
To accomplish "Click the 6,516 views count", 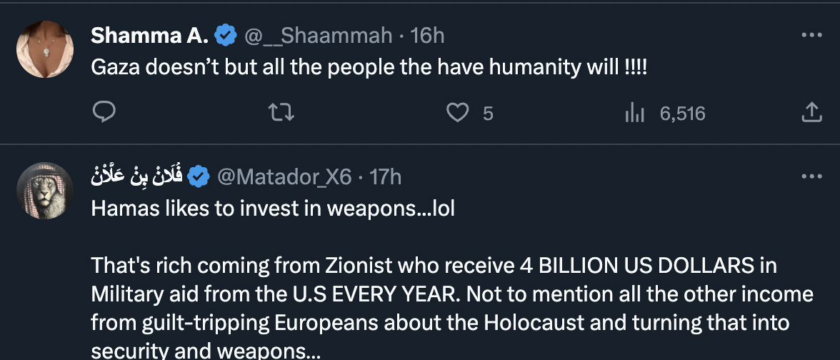I will tap(682, 112).
